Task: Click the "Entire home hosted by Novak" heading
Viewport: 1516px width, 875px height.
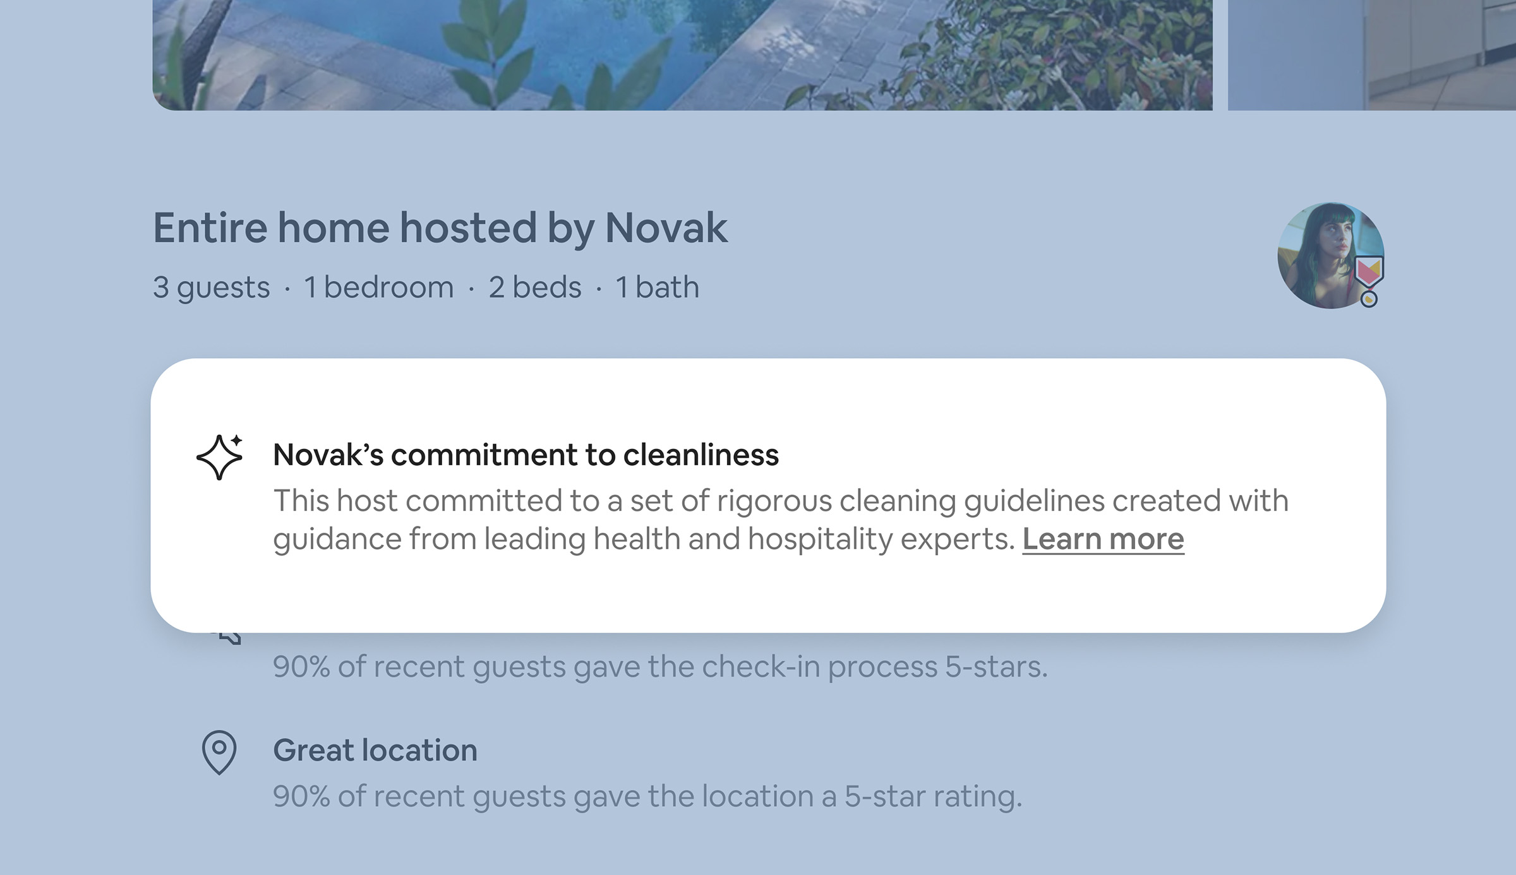Action: coord(440,228)
